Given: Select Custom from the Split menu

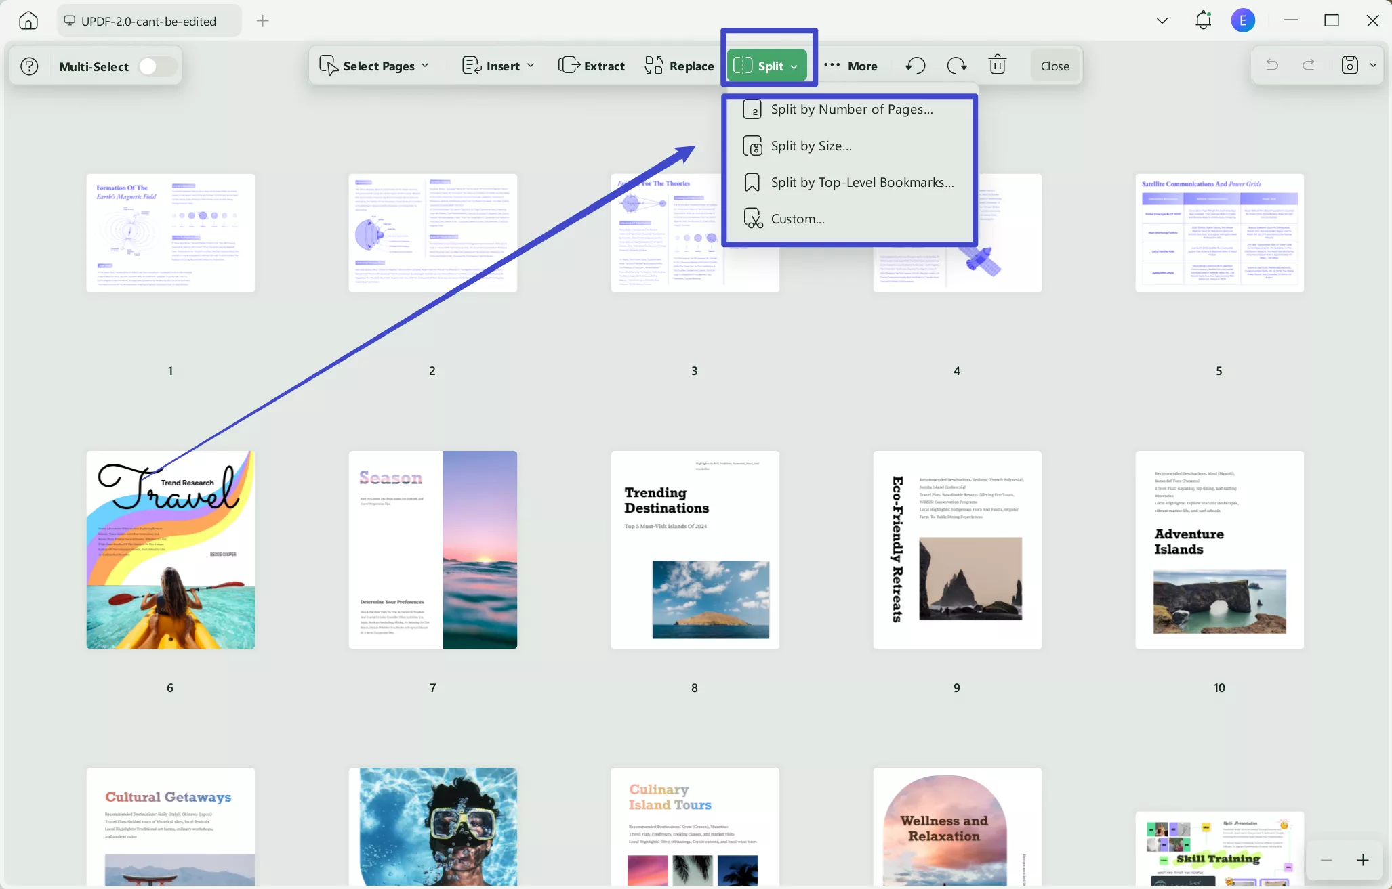Looking at the screenshot, I should point(798,218).
